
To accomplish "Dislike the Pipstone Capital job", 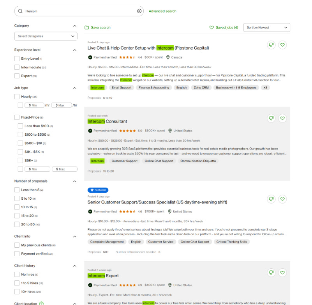I will 271,45.
